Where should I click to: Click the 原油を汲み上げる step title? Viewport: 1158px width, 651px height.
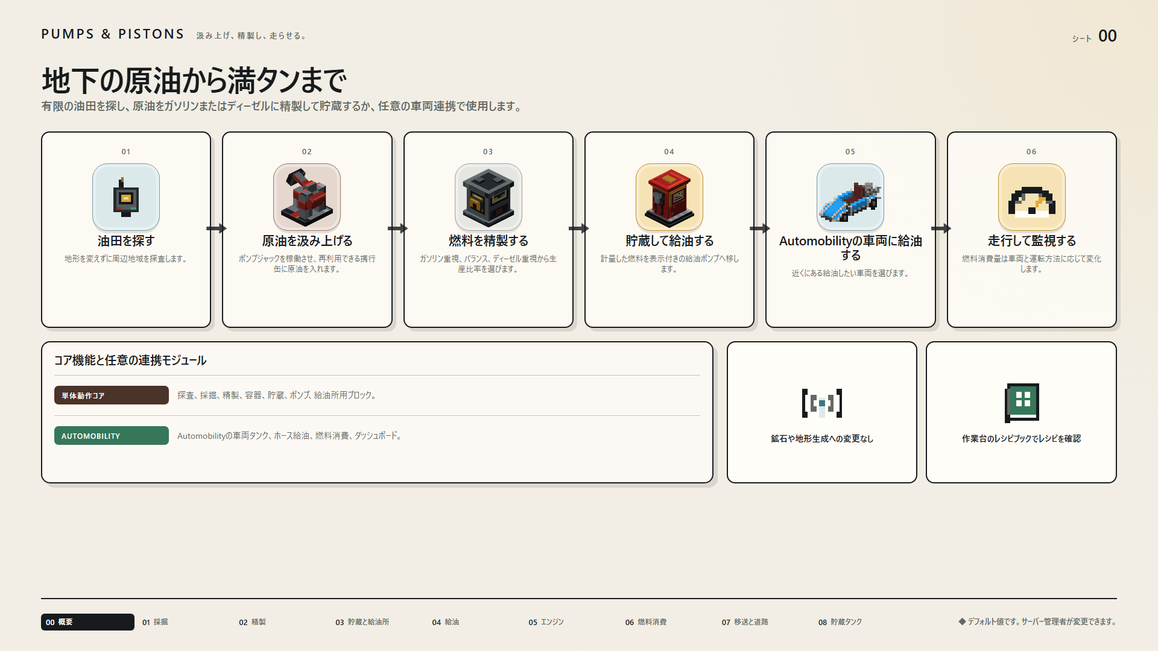point(307,241)
